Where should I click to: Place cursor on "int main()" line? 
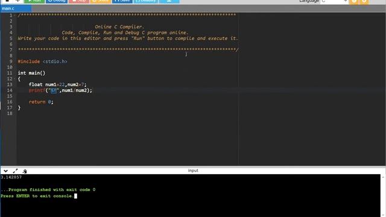[31, 73]
